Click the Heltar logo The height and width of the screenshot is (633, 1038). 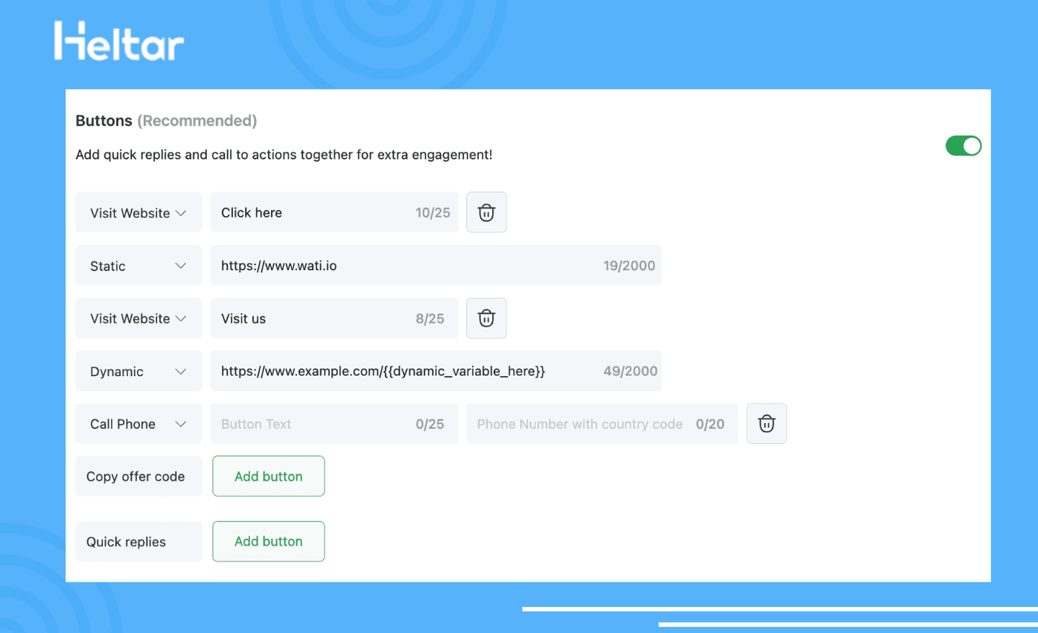point(119,41)
